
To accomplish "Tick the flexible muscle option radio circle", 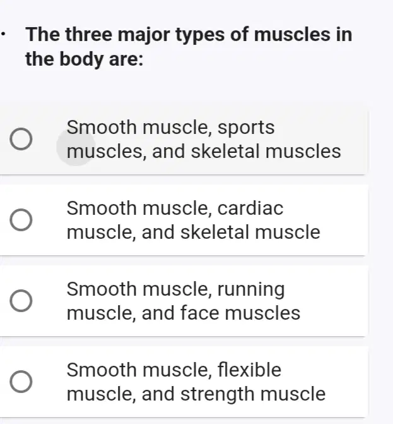I will pos(21,382).
